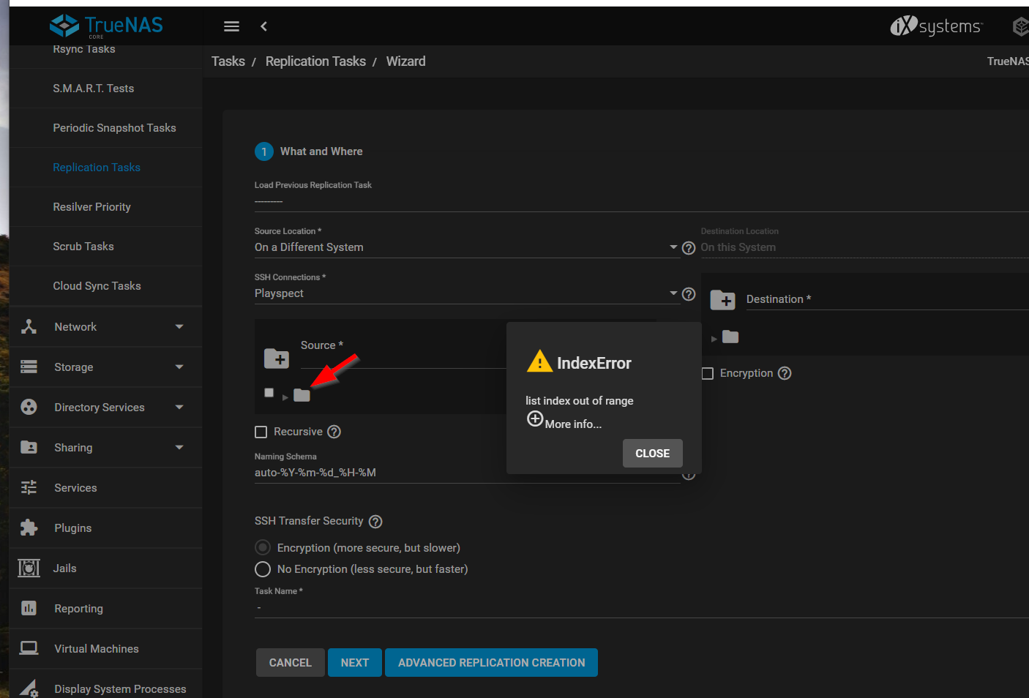Click the Destination path field
This screenshot has width=1029, height=698.
click(888, 299)
